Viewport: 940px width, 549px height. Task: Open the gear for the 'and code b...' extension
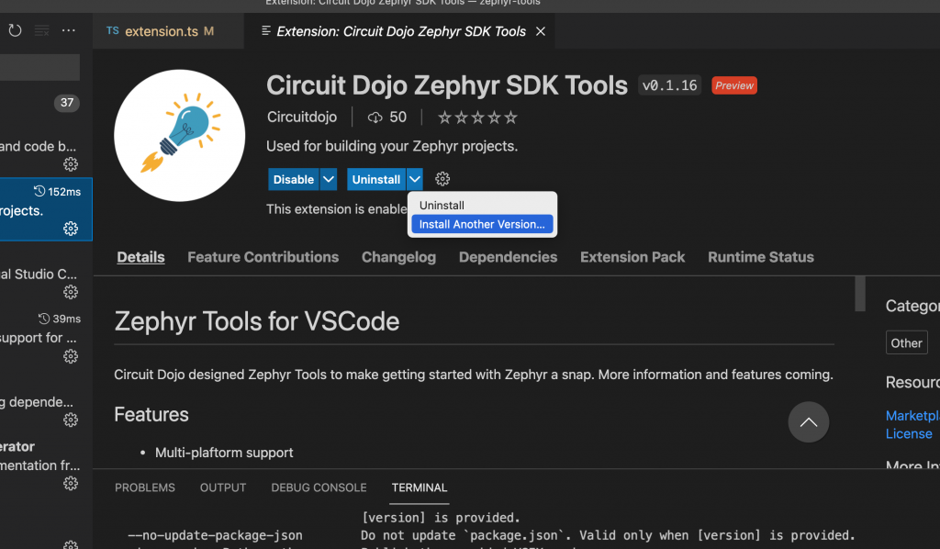tap(71, 164)
